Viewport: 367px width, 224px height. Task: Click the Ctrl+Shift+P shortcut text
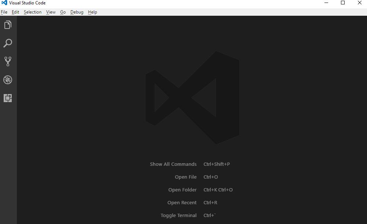click(x=217, y=164)
